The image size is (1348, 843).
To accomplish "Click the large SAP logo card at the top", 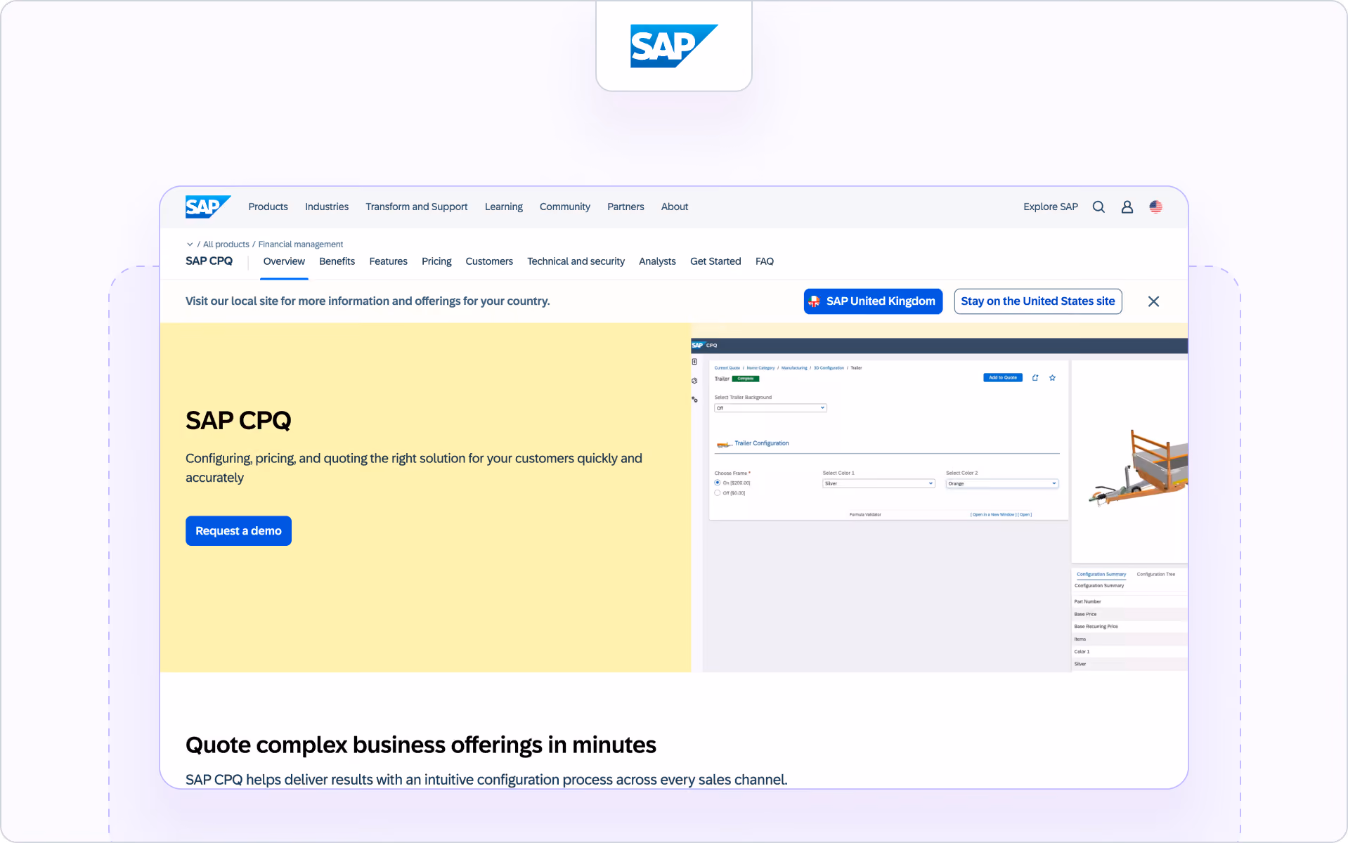I will pos(674,46).
